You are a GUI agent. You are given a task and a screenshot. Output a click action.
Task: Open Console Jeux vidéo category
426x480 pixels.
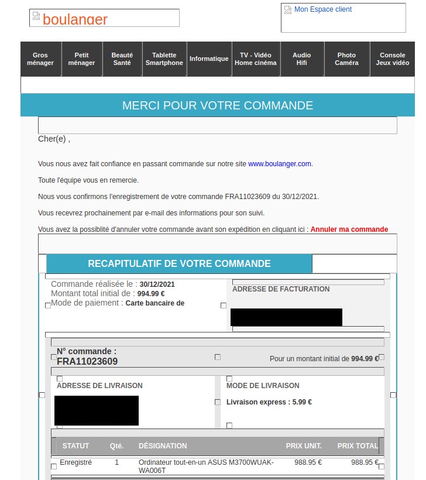tap(393, 59)
